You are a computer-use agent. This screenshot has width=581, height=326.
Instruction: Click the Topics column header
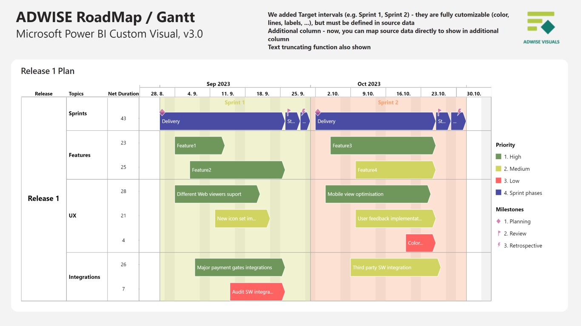76,94
